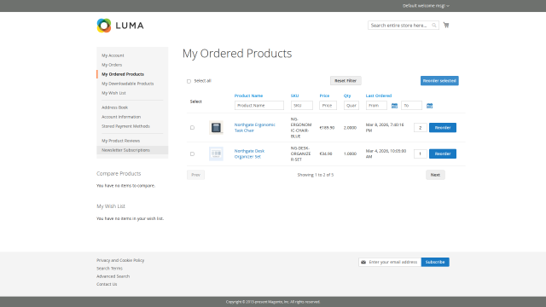Sort by Price column header
546x307 pixels.
click(324, 96)
